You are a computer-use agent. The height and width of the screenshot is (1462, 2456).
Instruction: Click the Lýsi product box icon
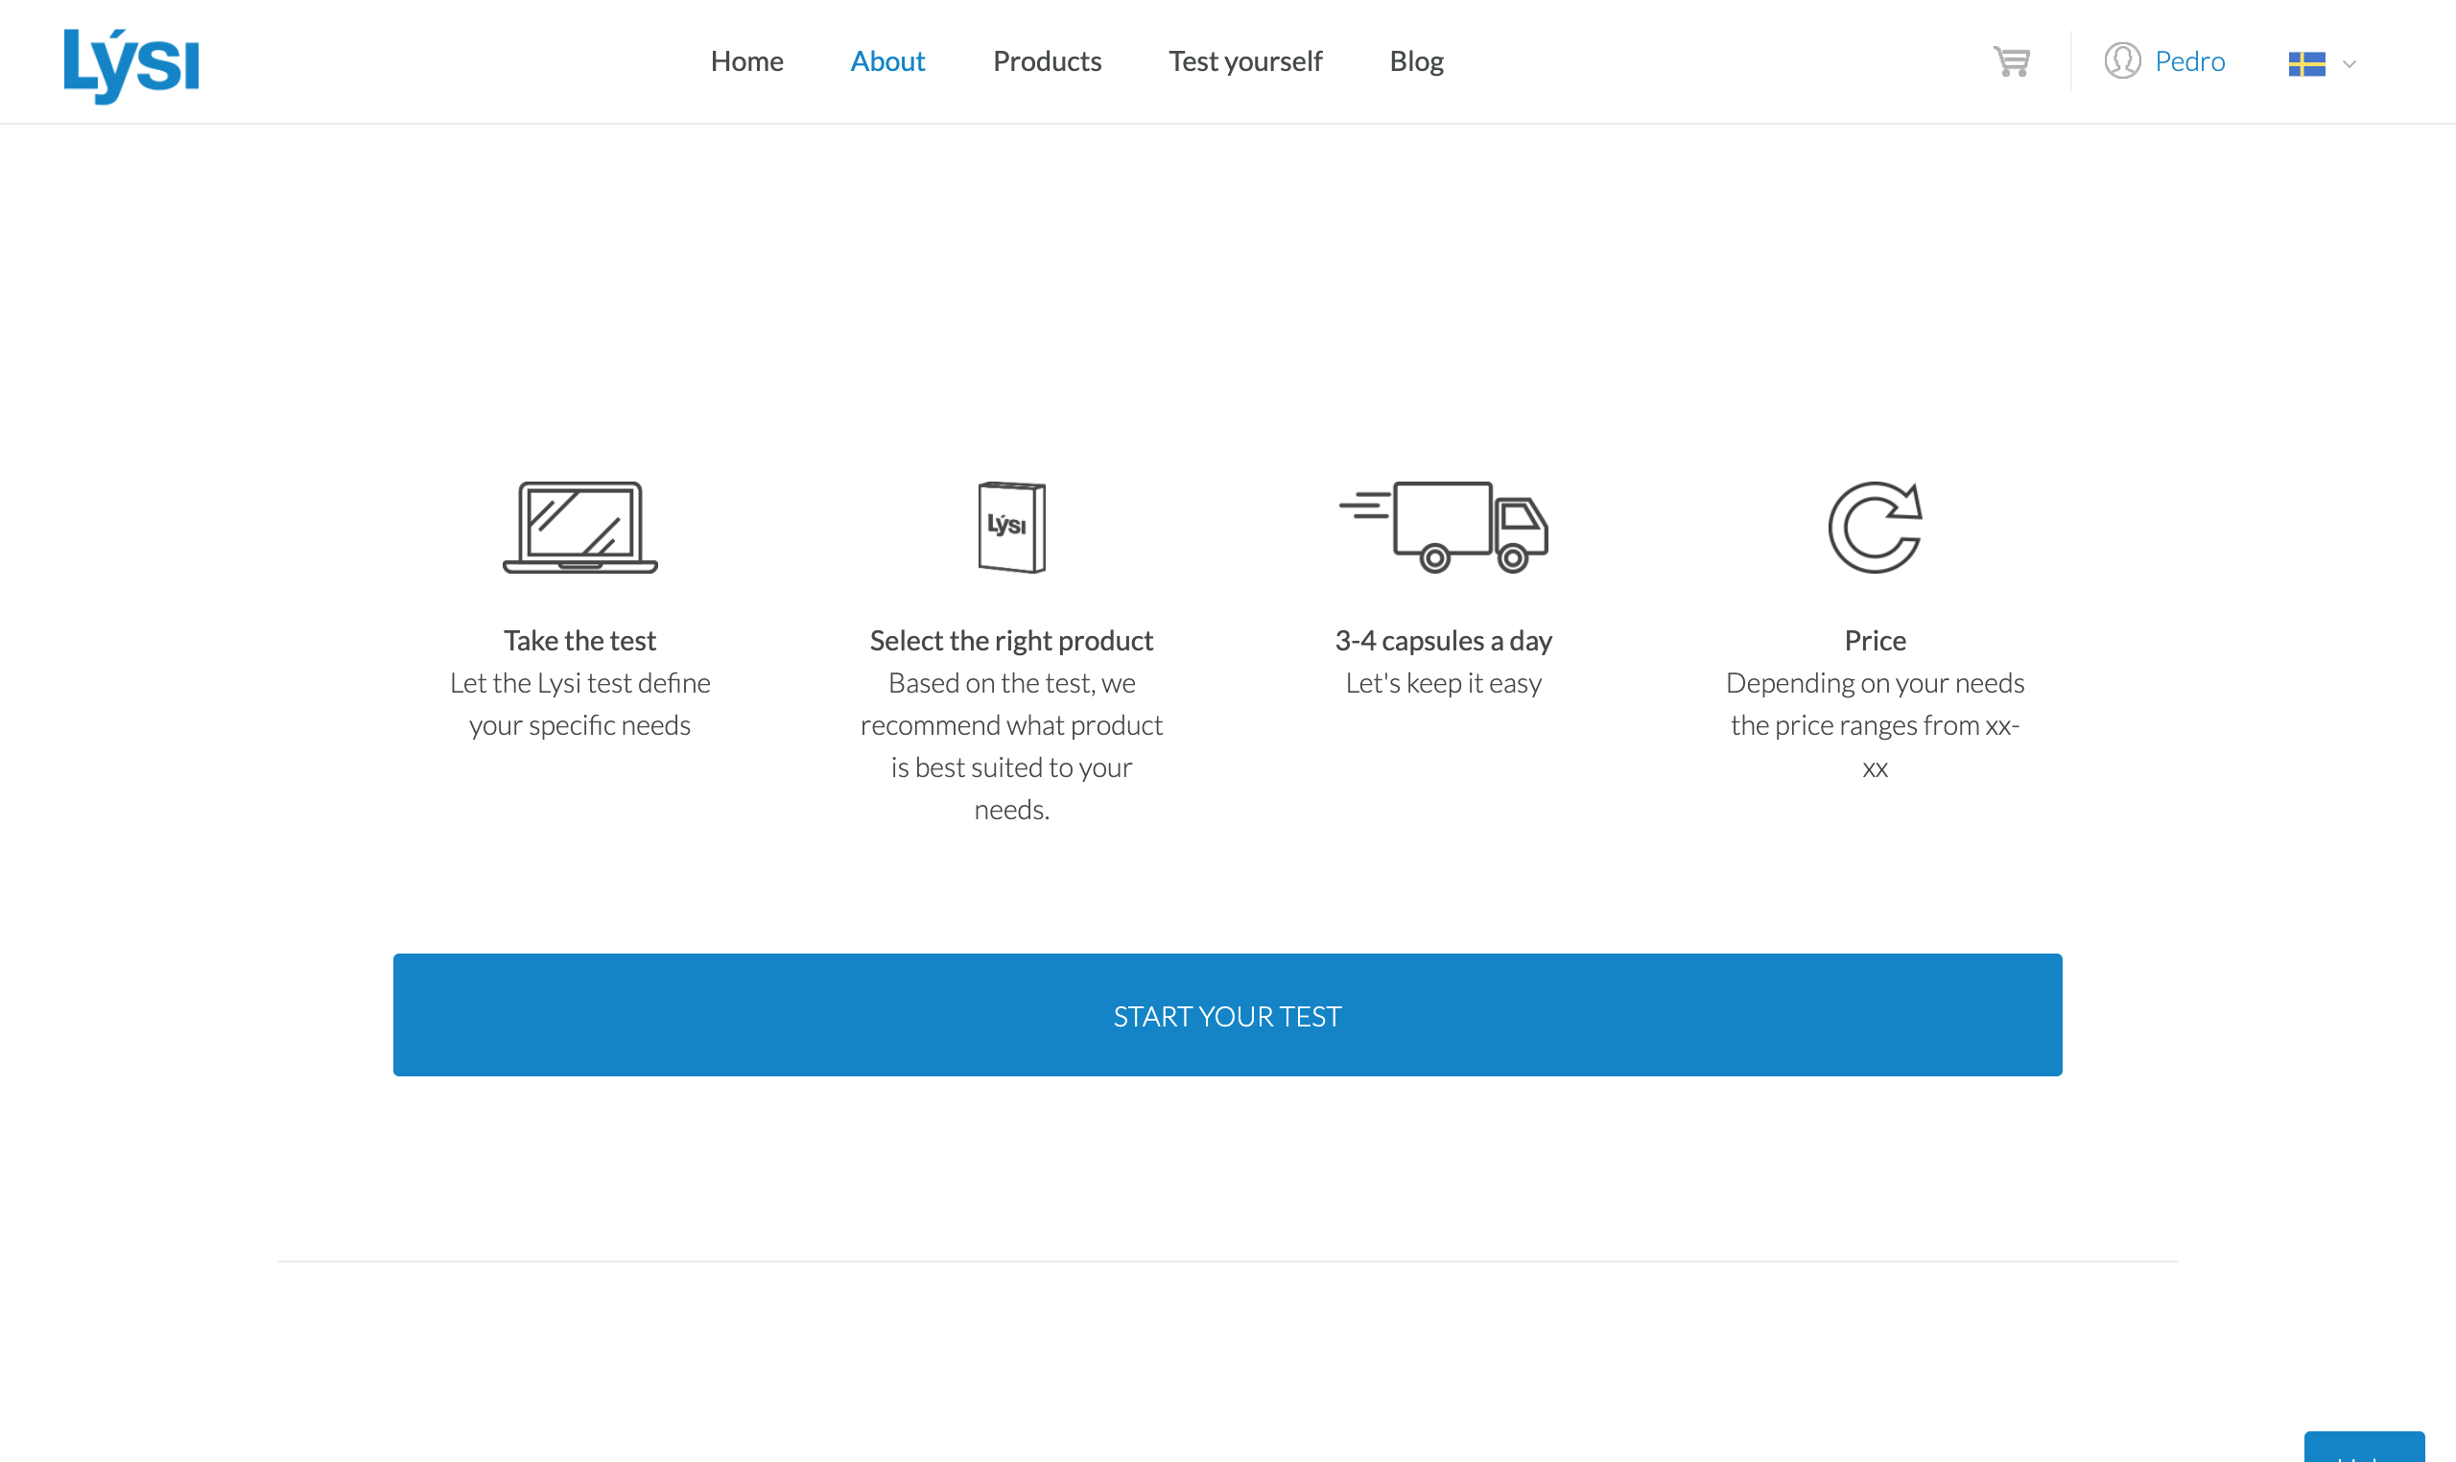1011,527
